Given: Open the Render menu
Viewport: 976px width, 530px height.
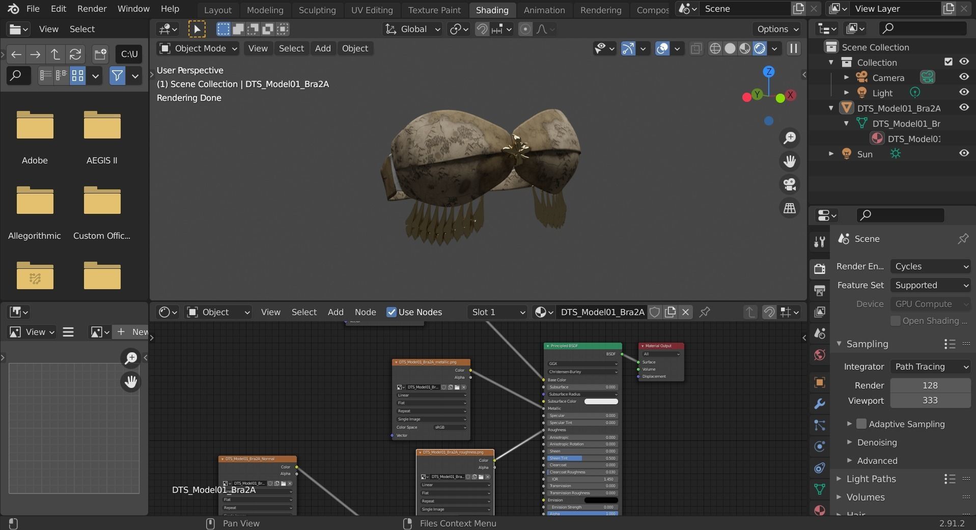Looking at the screenshot, I should point(92,9).
